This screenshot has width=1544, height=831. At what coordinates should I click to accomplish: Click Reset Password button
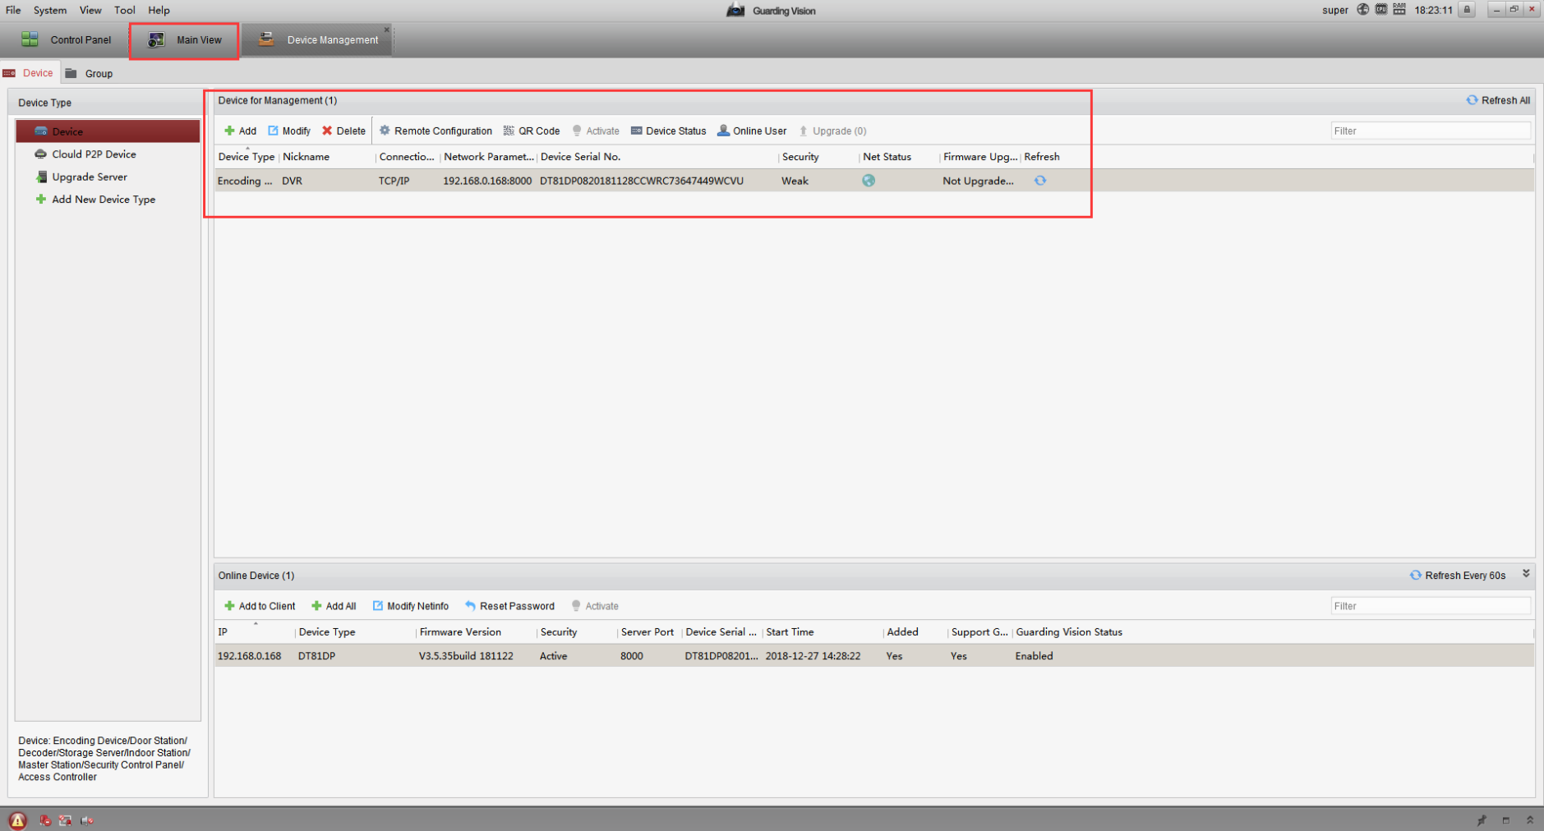coord(509,606)
